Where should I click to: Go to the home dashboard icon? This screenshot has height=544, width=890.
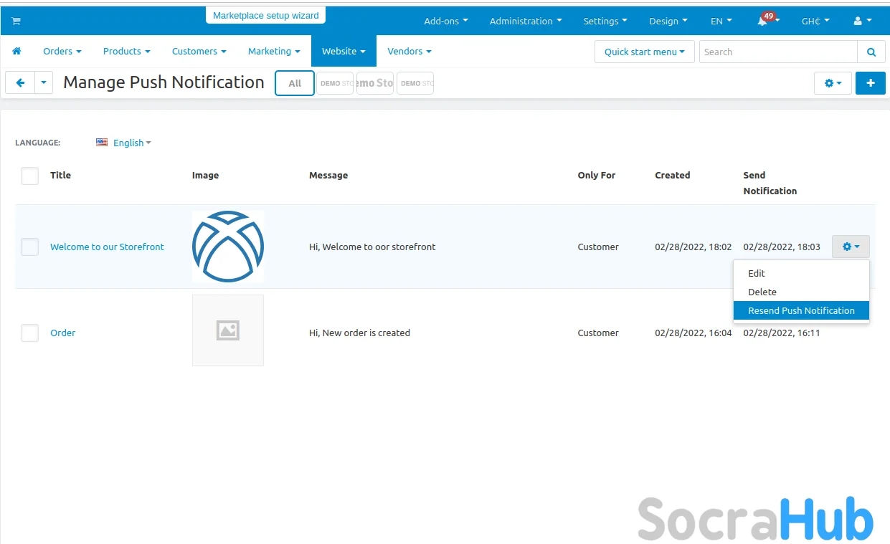tap(16, 52)
